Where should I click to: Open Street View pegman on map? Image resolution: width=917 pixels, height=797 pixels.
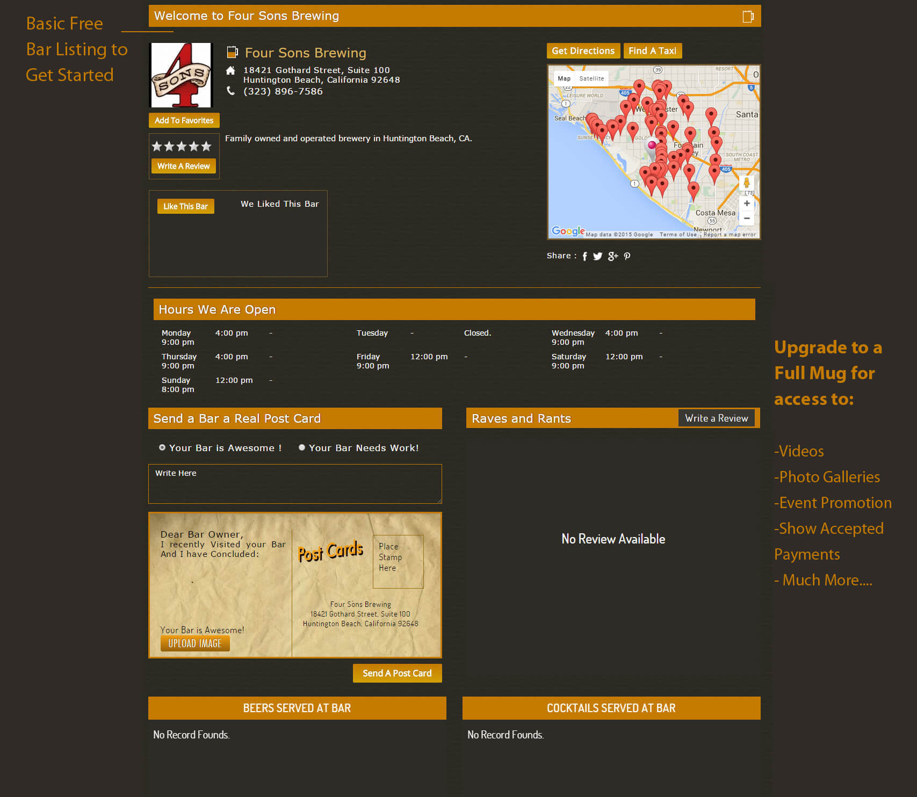click(x=746, y=183)
